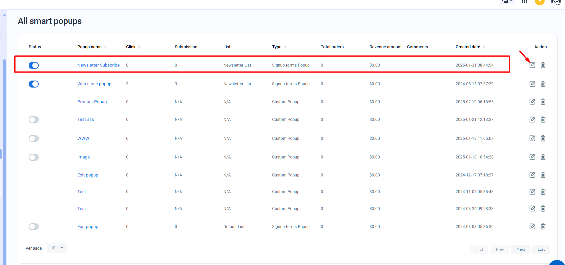The width and height of the screenshot is (565, 265).
Task: Click edit icon for Web close popup
Action: (x=532, y=84)
